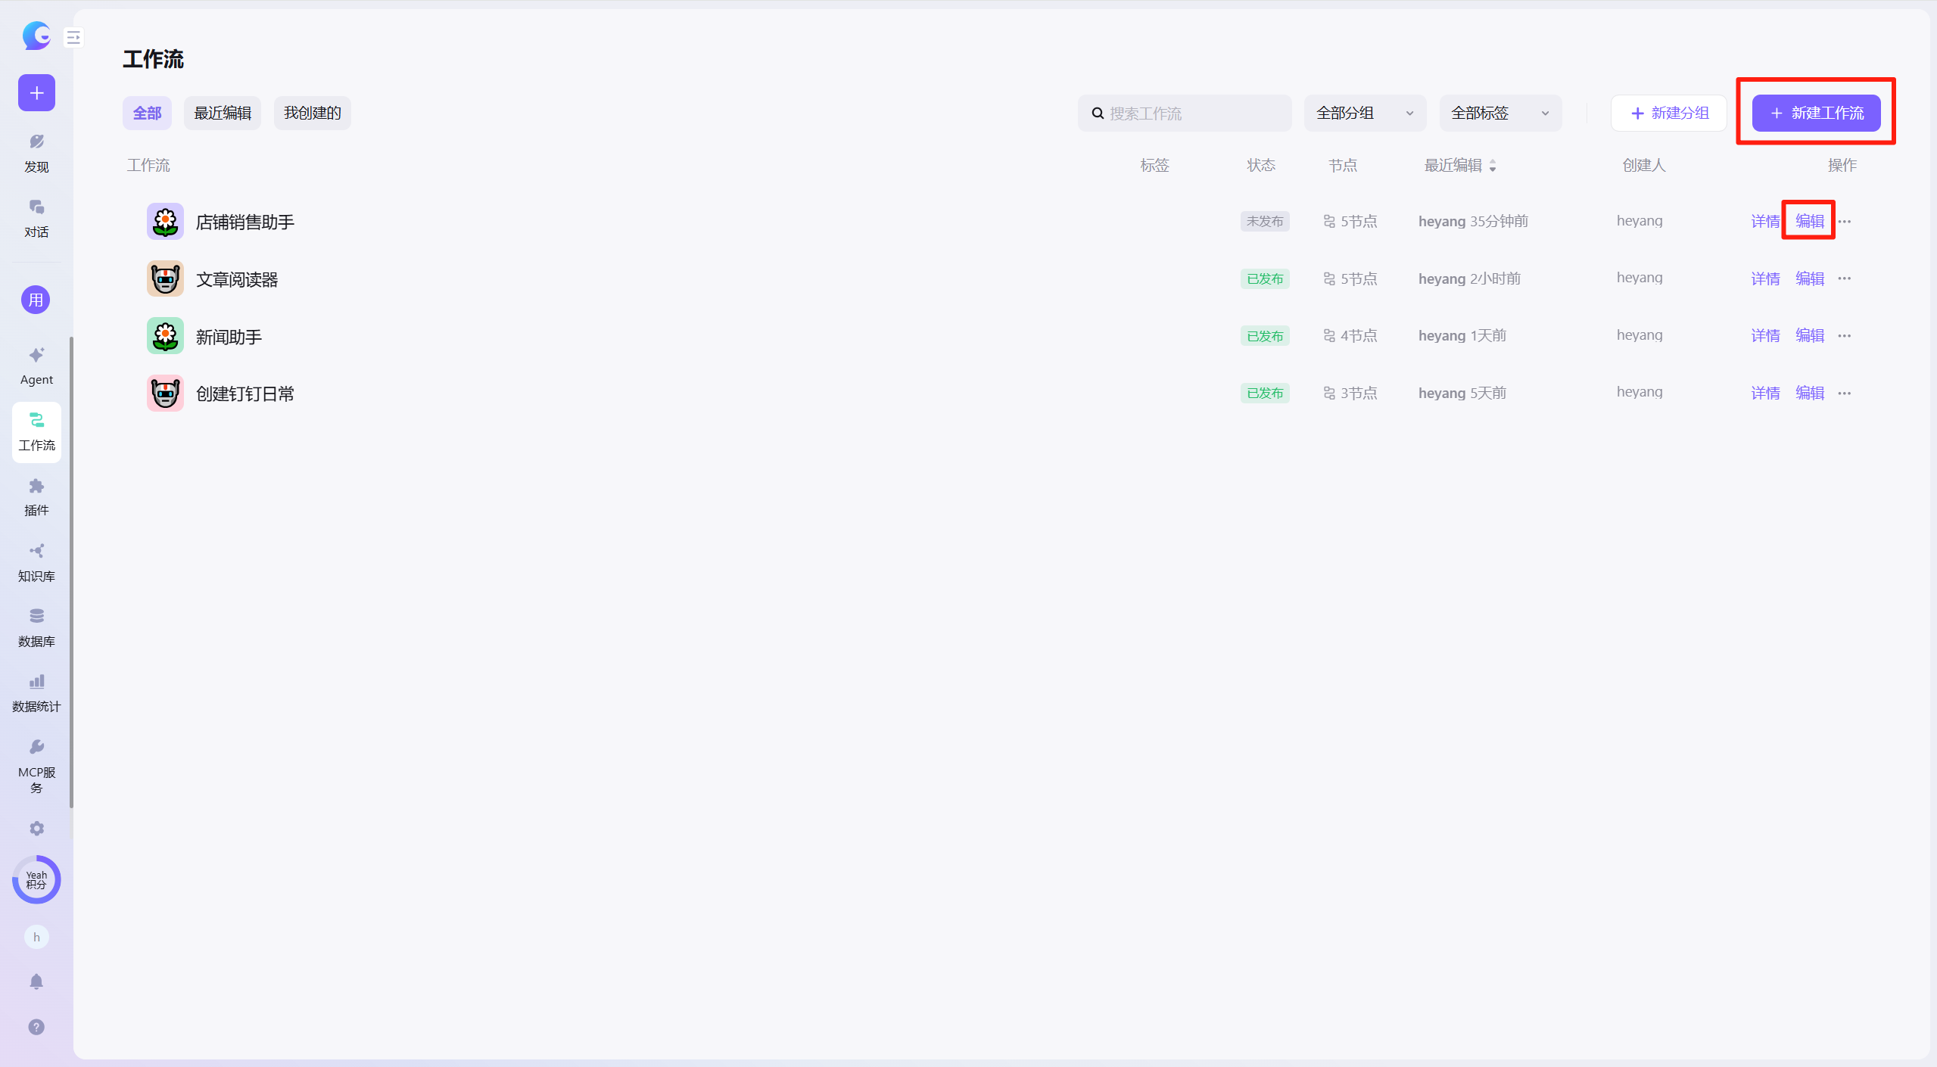The height and width of the screenshot is (1067, 1937).
Task: Open more options for 创建钉钉日常
Action: click(x=1845, y=394)
